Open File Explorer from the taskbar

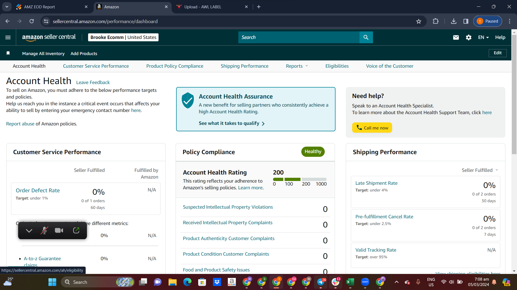pyautogui.click(x=172, y=282)
